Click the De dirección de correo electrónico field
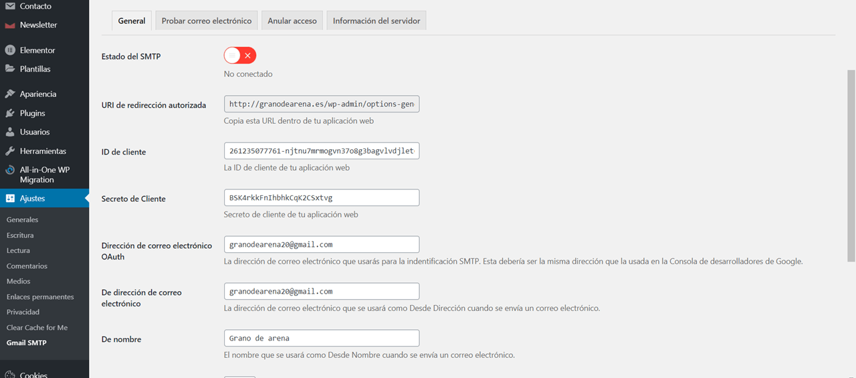The image size is (856, 378). (322, 291)
